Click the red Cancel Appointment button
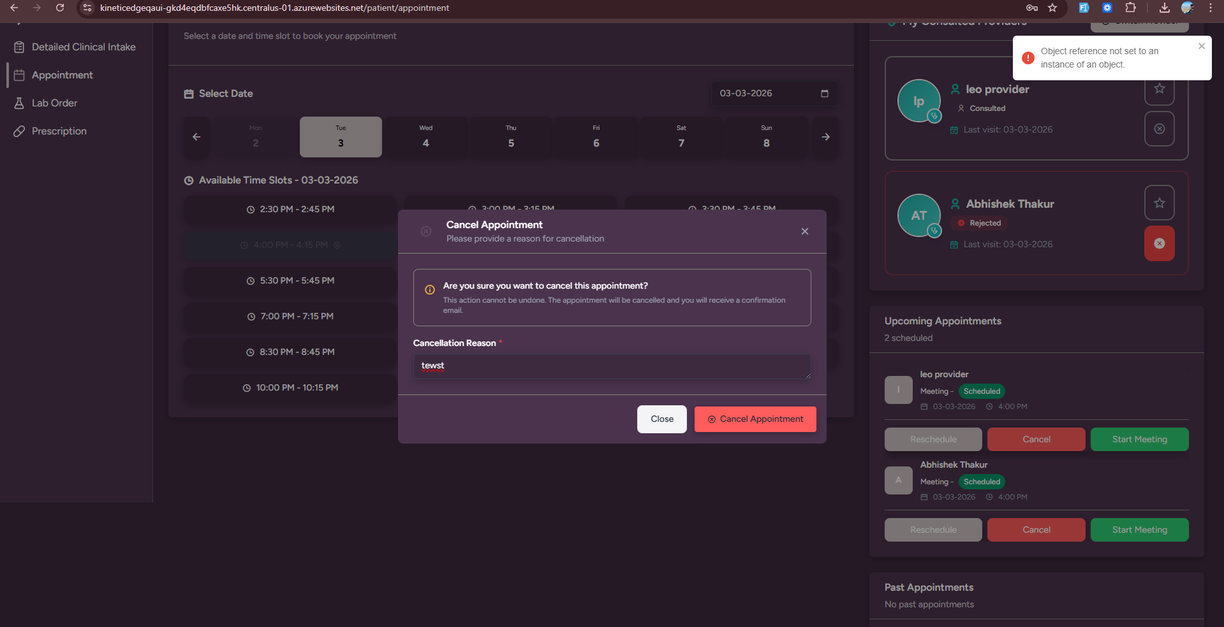Screen dimensions: 1224x627 (755, 419)
